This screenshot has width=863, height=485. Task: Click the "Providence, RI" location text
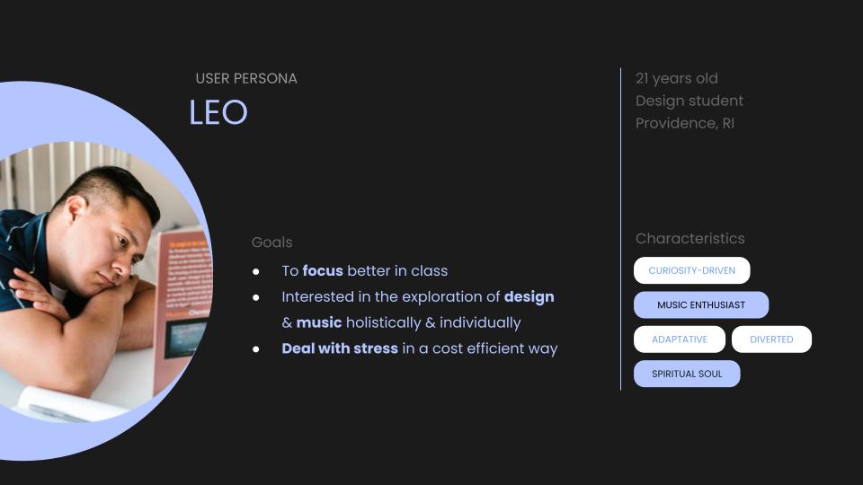coord(685,123)
